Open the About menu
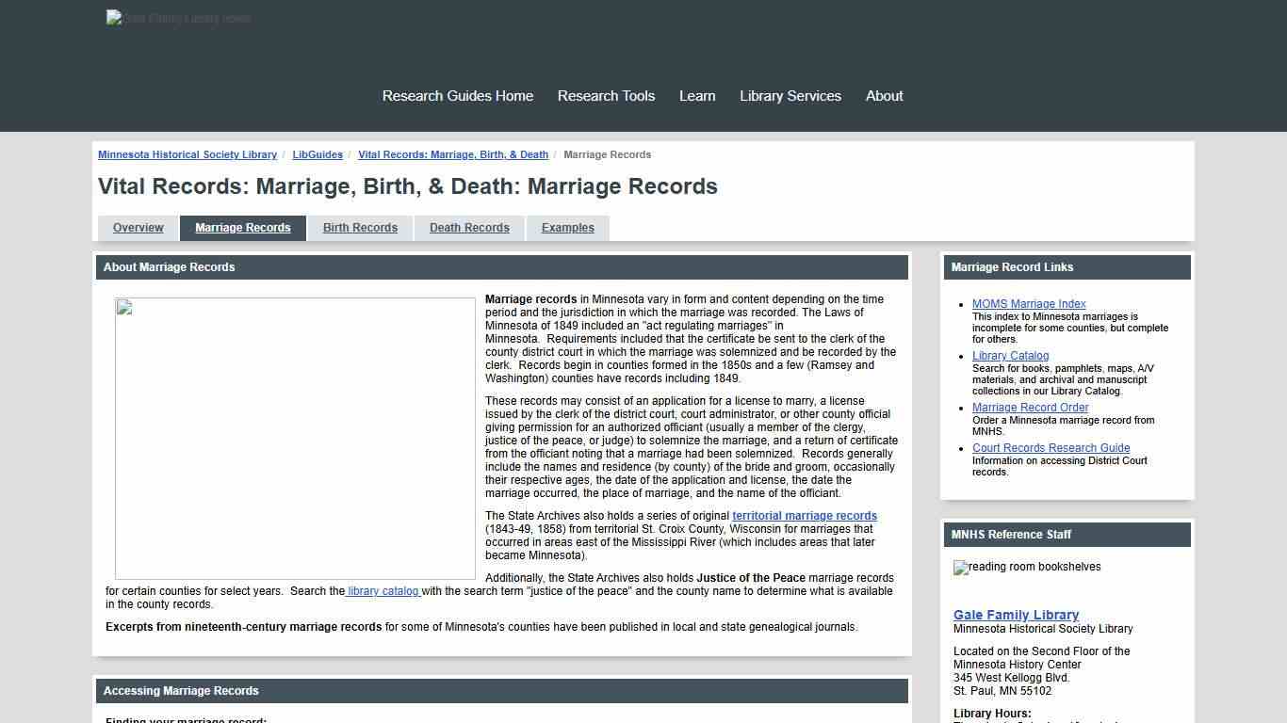 click(x=883, y=95)
